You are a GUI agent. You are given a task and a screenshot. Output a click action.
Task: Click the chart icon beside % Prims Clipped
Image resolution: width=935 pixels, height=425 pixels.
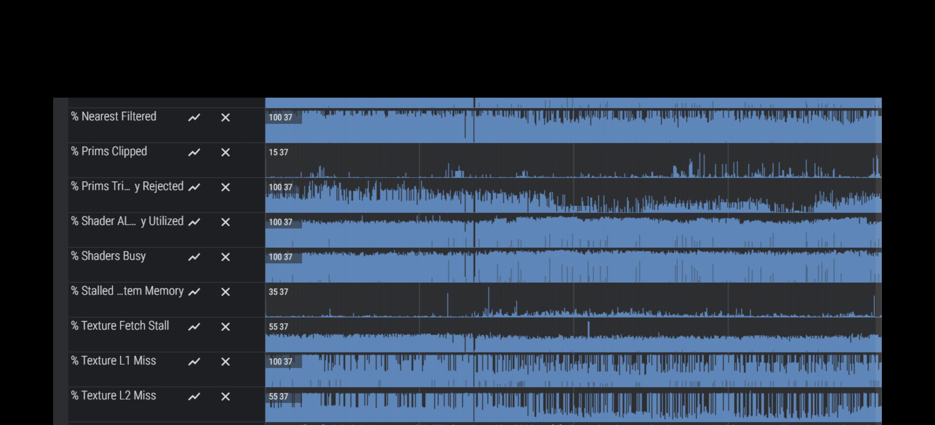[x=194, y=152]
